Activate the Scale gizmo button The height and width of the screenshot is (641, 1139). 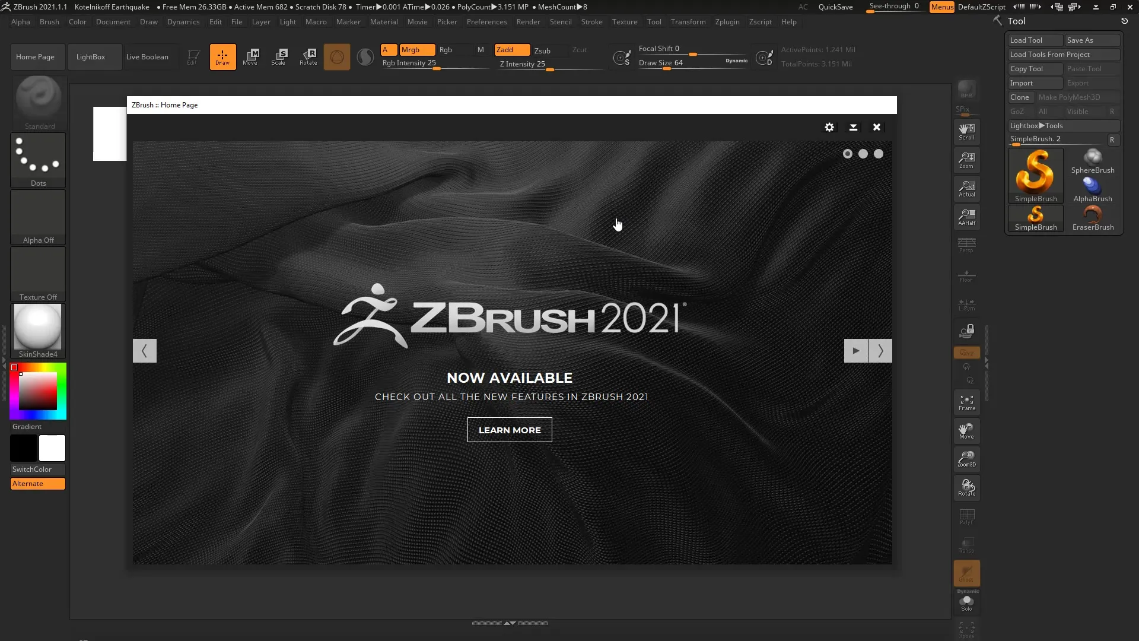[x=279, y=57]
